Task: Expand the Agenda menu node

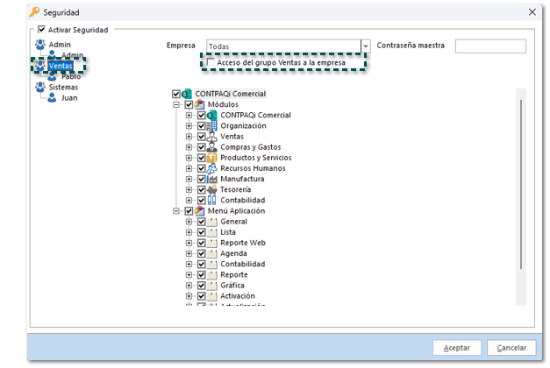Action: click(x=189, y=253)
